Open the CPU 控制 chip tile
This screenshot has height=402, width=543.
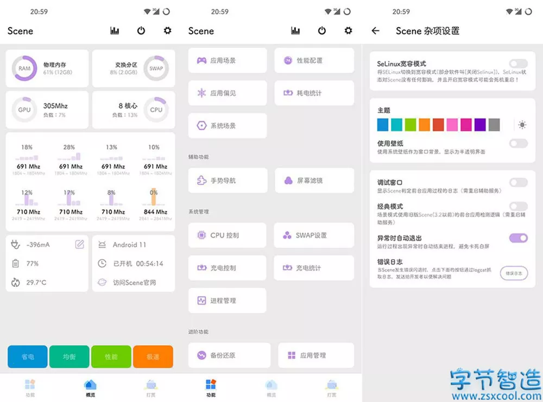228,235
